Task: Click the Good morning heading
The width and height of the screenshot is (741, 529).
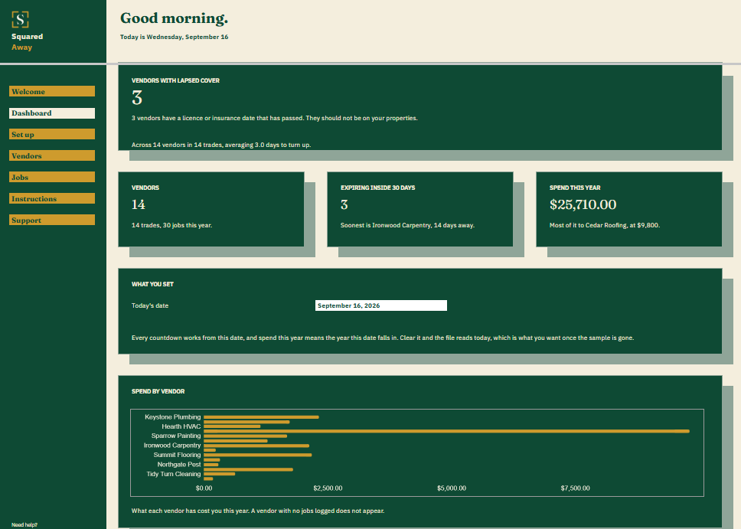Action: pyautogui.click(x=174, y=18)
